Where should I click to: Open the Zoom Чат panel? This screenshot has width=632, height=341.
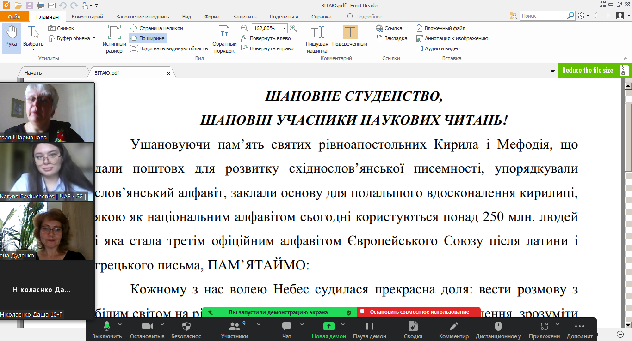[x=287, y=330]
